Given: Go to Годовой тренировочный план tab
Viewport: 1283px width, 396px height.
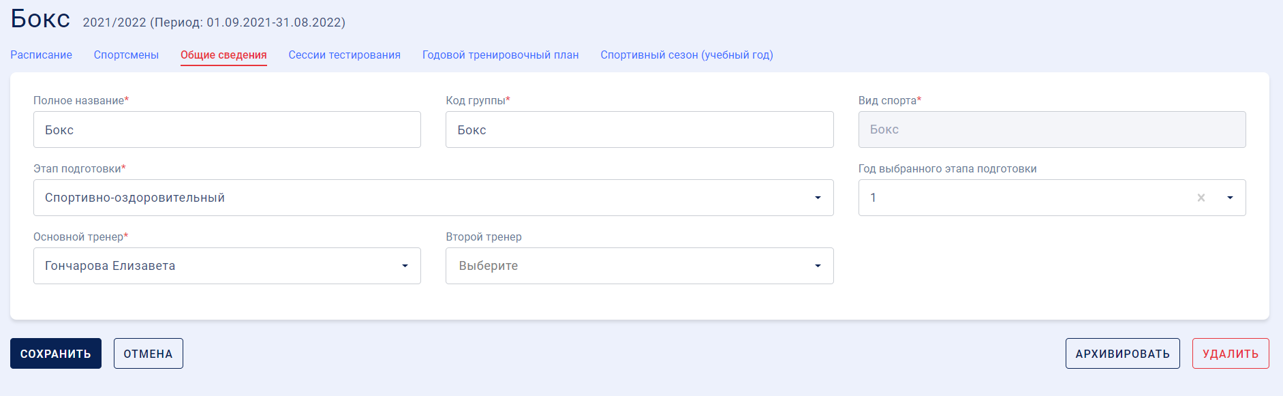Looking at the screenshot, I should click(500, 55).
